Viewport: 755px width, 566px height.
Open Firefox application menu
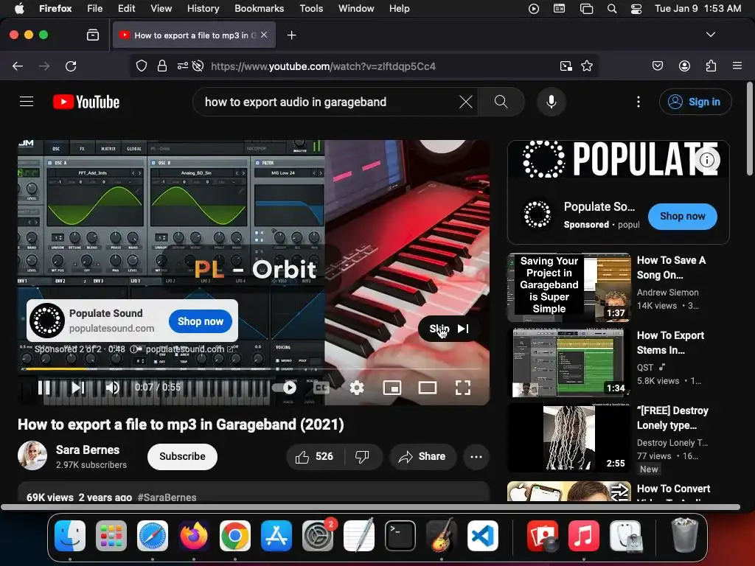(737, 66)
